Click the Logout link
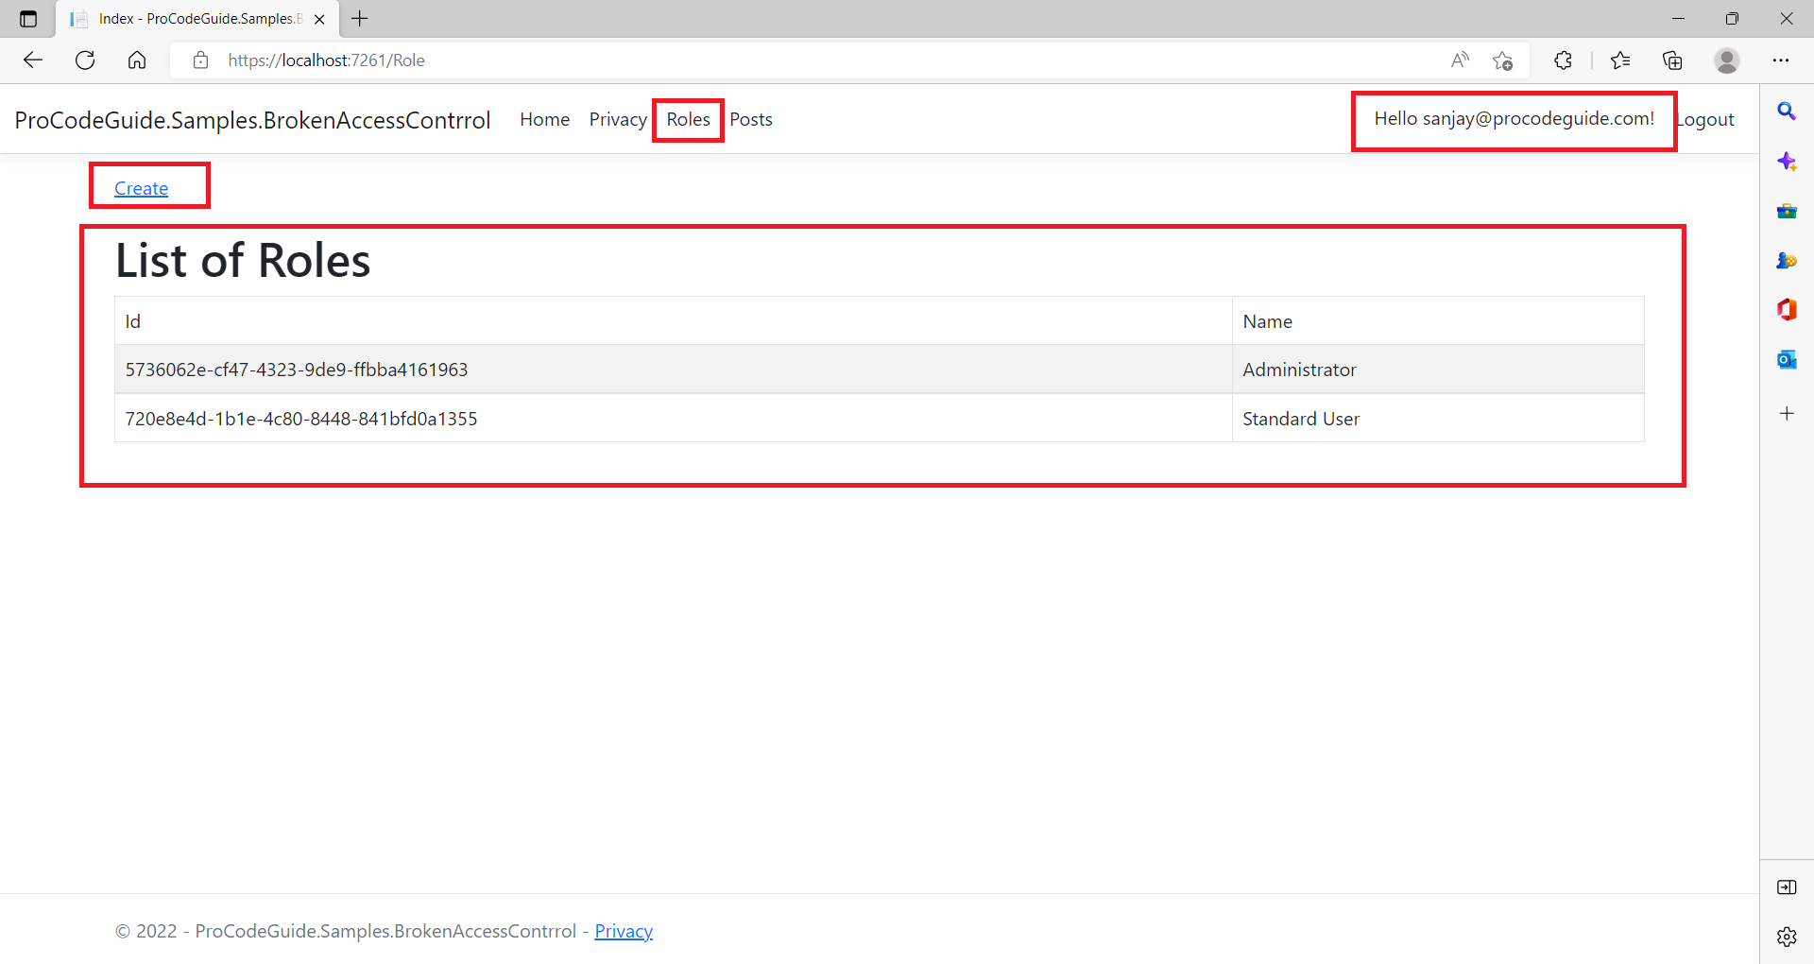This screenshot has height=964, width=1814. [1705, 120]
